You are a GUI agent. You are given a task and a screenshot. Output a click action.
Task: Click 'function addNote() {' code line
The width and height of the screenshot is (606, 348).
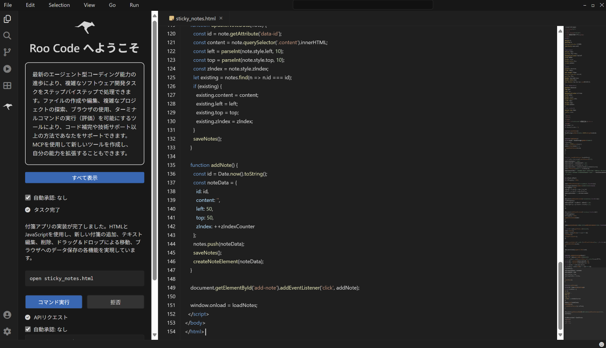point(214,165)
